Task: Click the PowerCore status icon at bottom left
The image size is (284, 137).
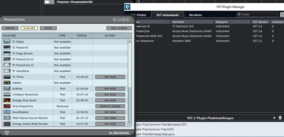Action: (x=7, y=133)
